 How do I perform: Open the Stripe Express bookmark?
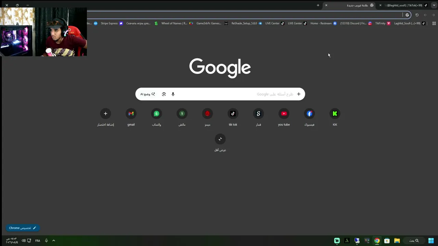pyautogui.click(x=112, y=24)
